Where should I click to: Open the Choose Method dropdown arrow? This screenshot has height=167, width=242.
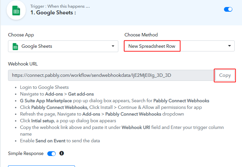(x=229, y=46)
